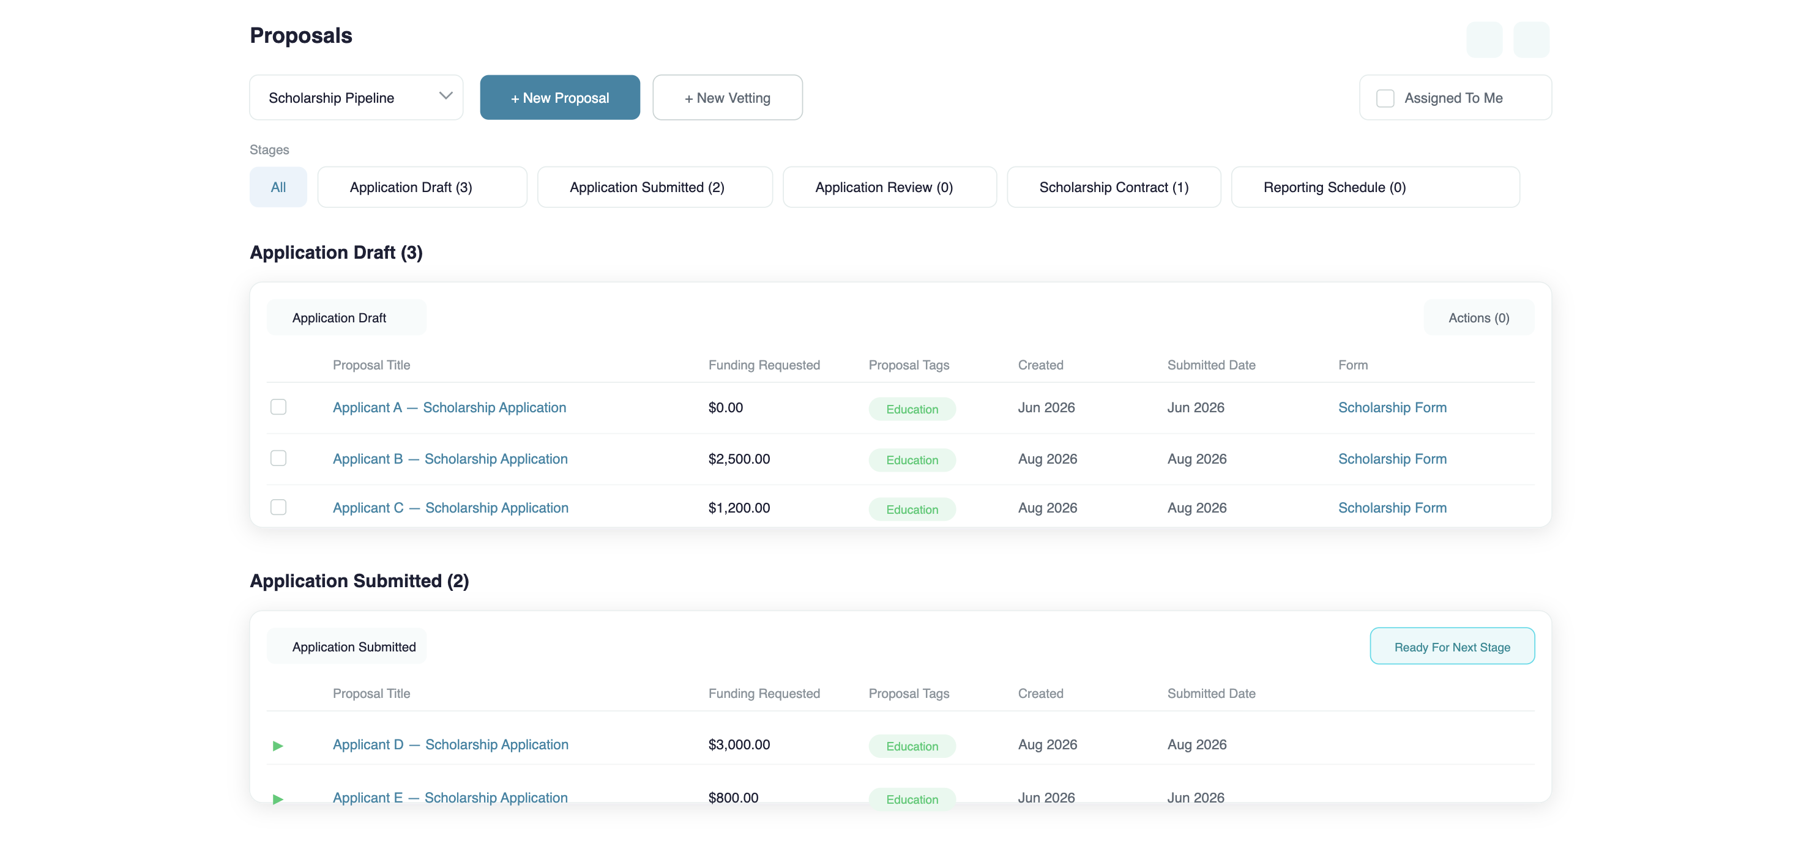Click the $0.00 funding amount
The height and width of the screenshot is (849, 1804).
[726, 407]
